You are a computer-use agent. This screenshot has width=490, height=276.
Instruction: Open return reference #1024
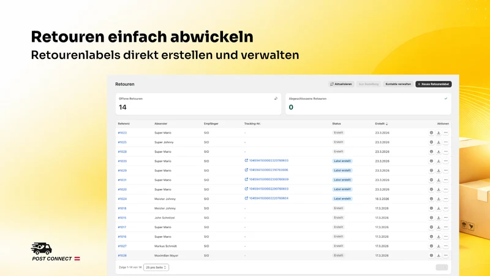122,199
